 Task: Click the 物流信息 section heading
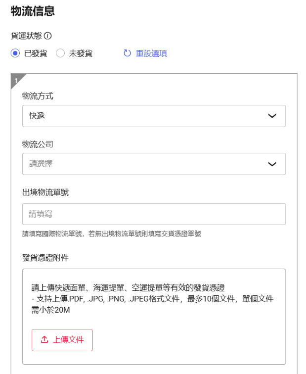[x=33, y=11]
